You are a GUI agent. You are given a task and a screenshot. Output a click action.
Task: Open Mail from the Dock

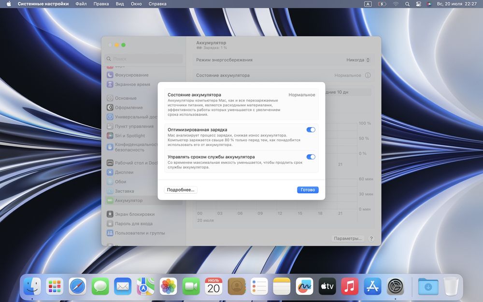pyautogui.click(x=123, y=286)
